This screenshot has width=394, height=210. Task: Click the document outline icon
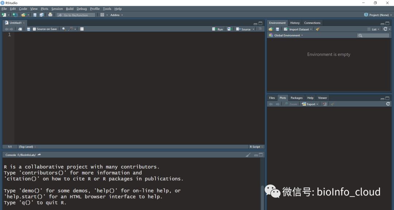[x=260, y=29]
